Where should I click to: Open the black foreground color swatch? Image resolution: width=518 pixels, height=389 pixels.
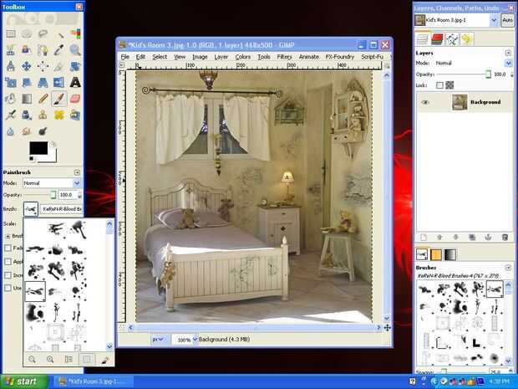coord(38,148)
